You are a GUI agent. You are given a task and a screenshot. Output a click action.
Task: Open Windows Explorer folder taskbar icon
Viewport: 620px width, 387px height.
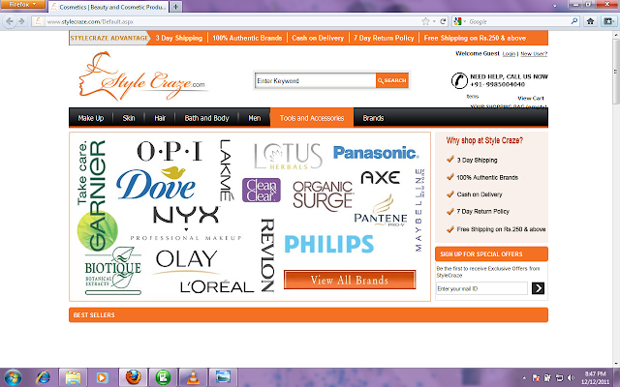[x=74, y=377]
